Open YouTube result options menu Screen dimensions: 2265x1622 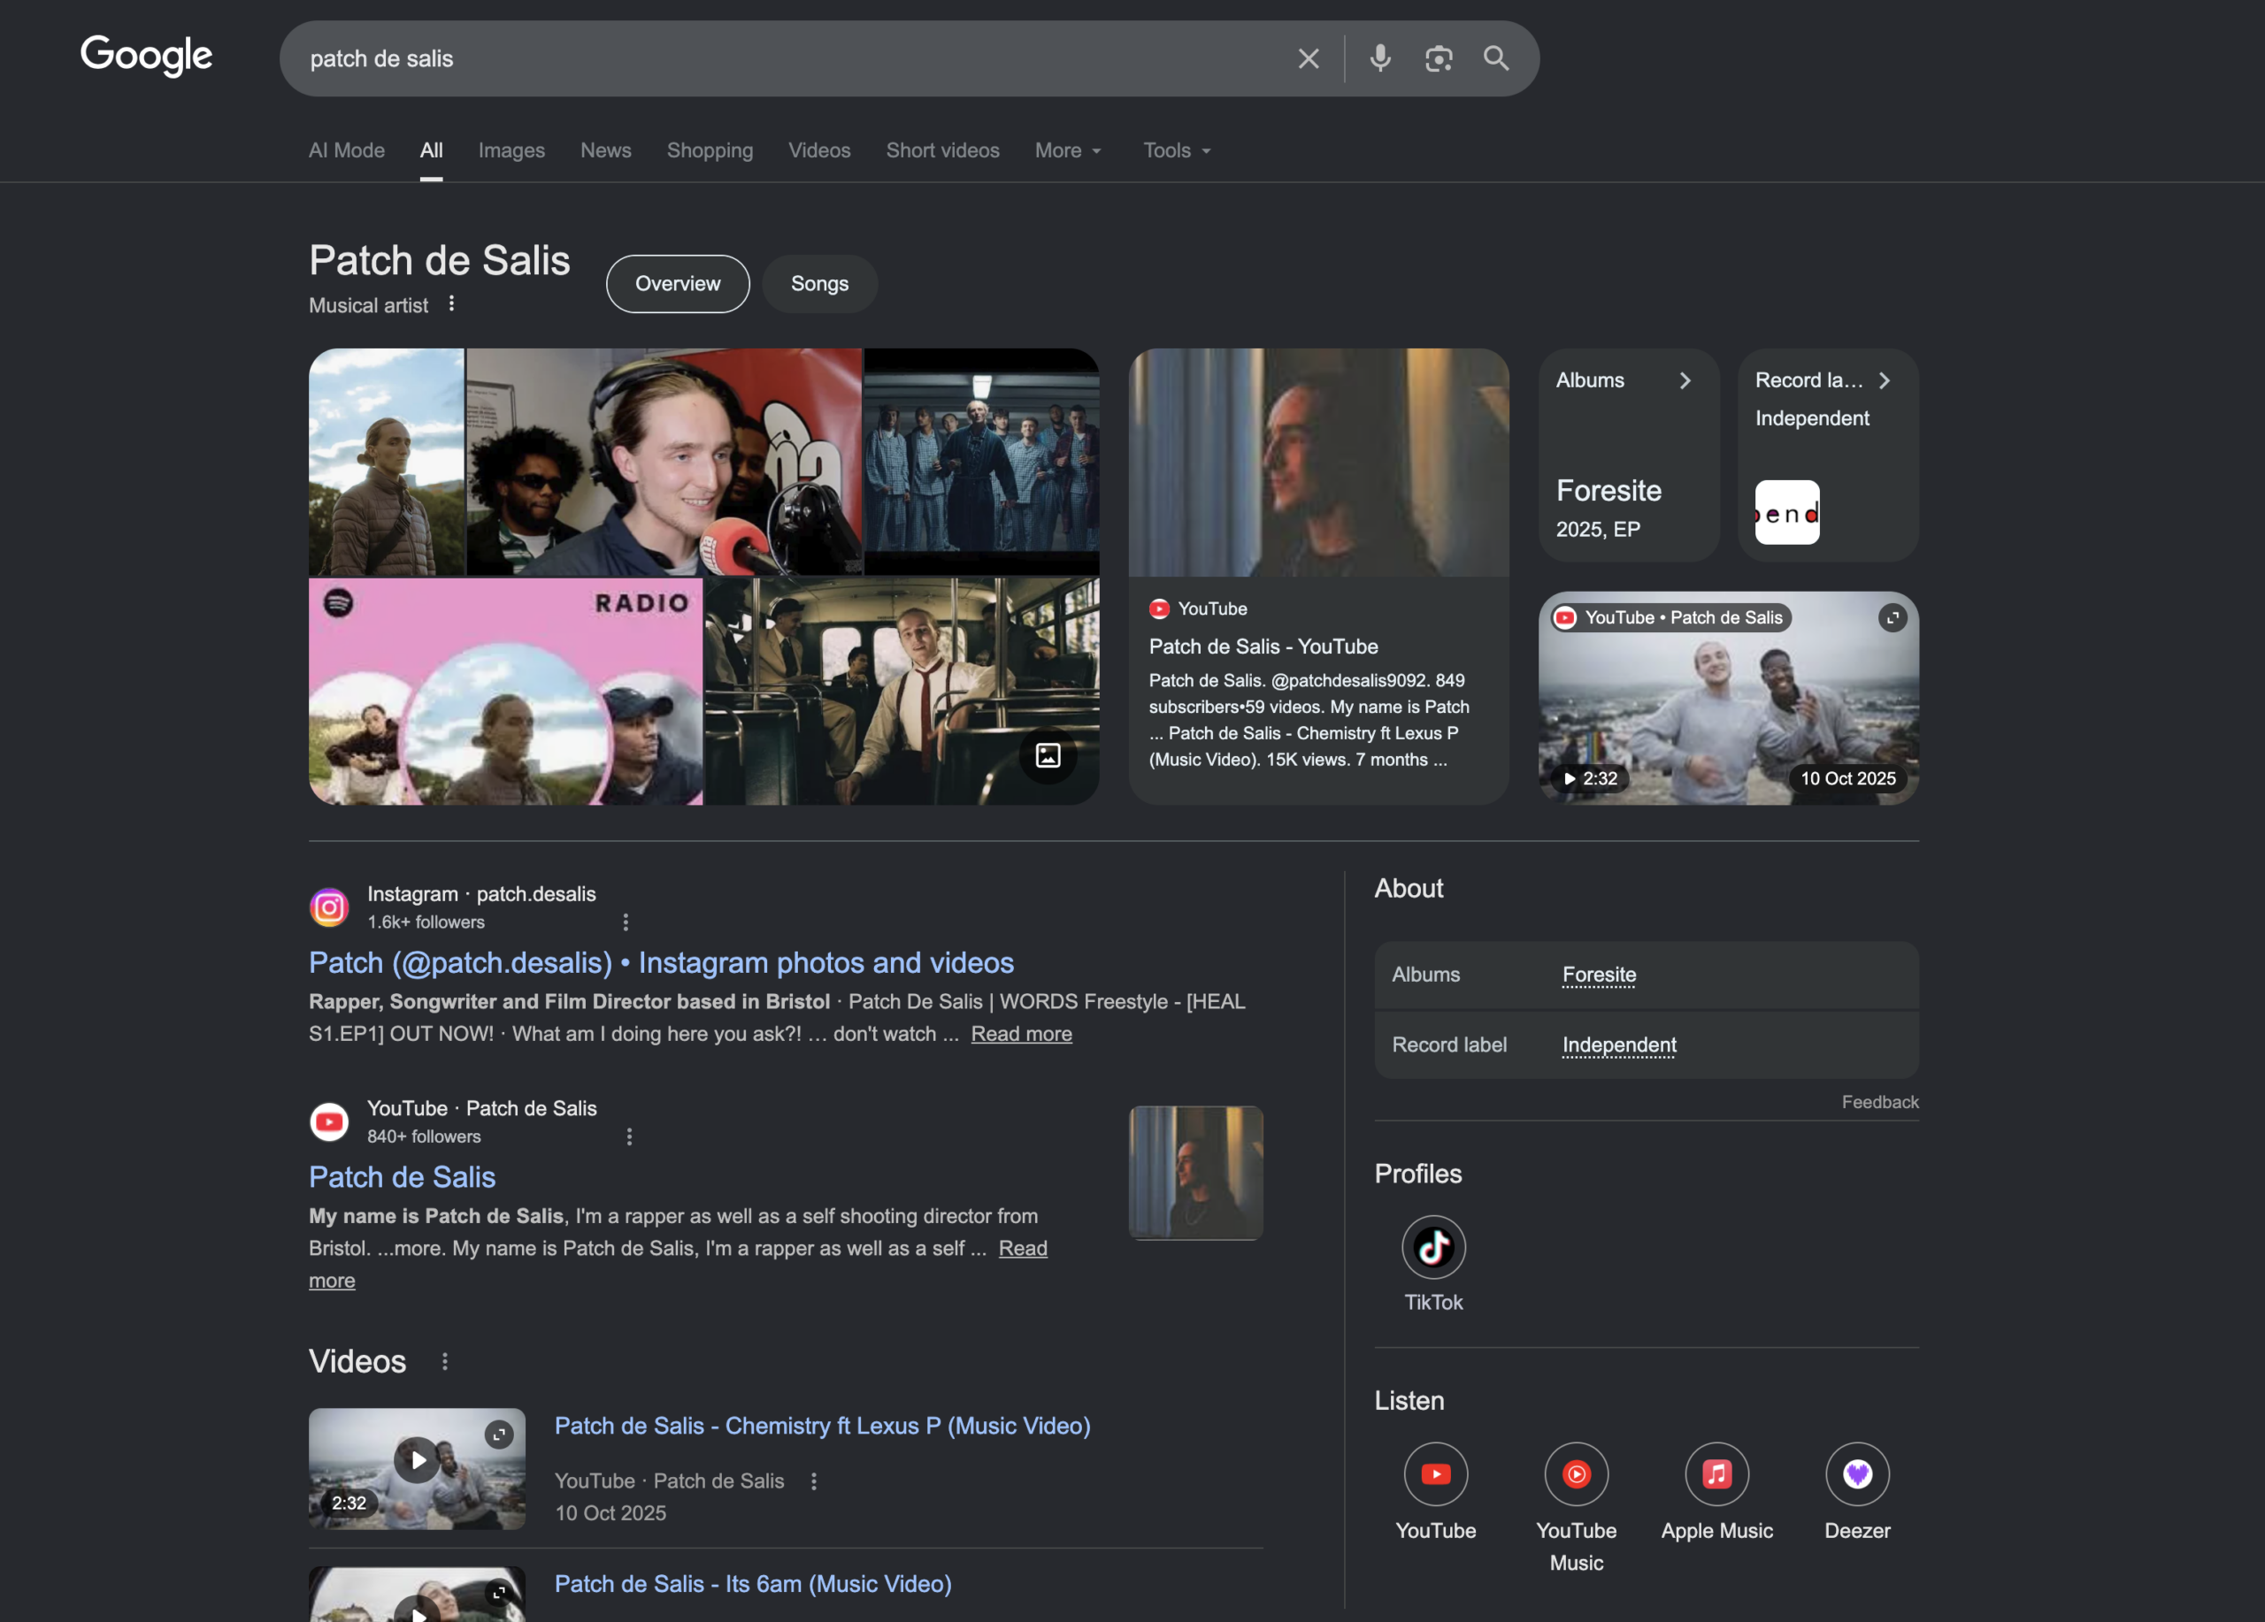[x=629, y=1136]
